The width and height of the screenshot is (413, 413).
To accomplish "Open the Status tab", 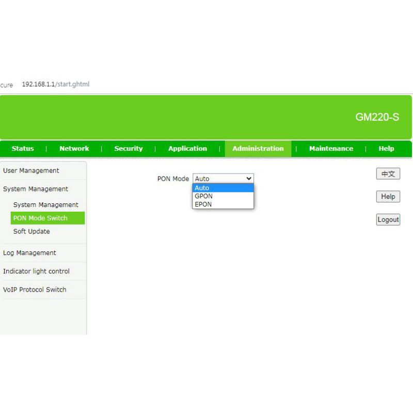I will [23, 149].
